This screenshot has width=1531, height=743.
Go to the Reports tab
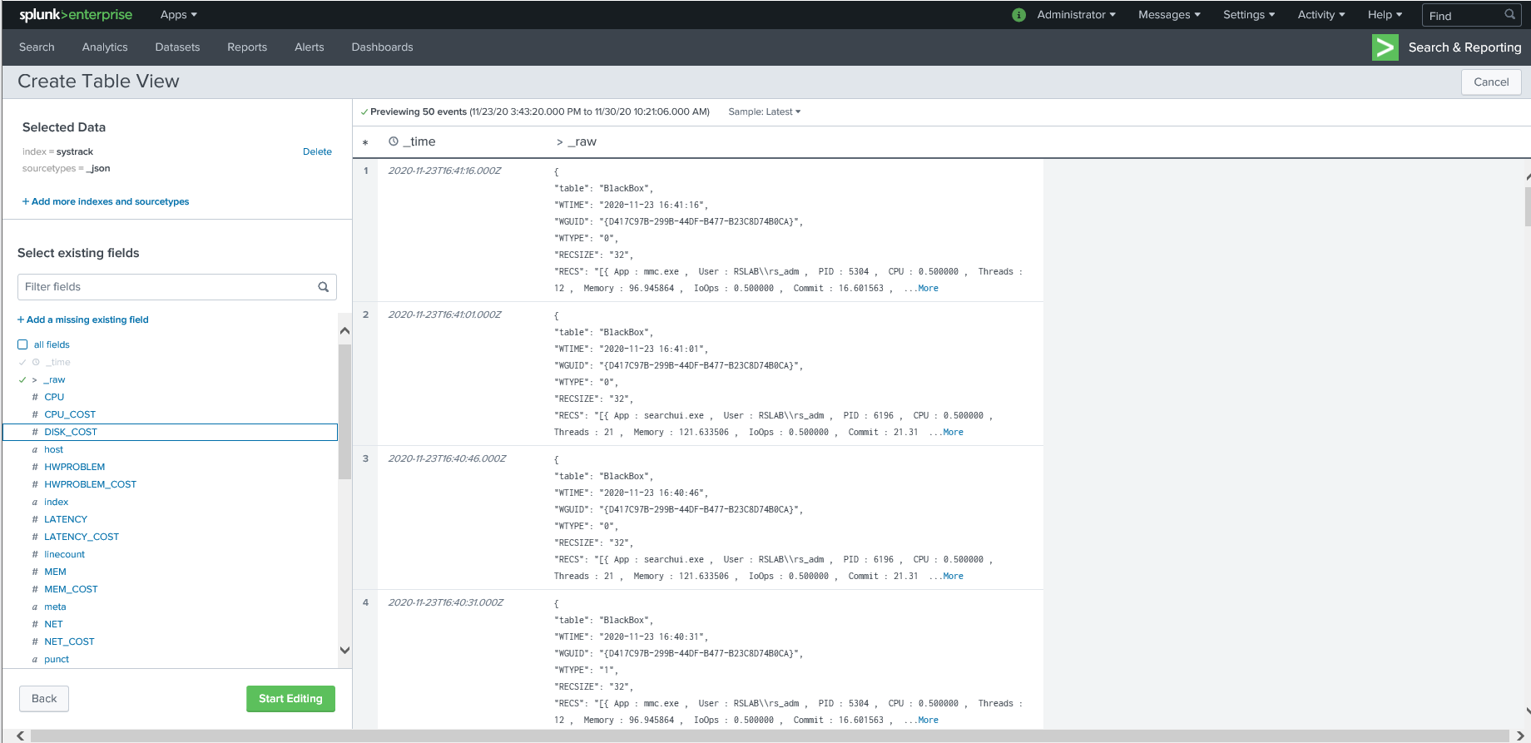click(x=247, y=47)
